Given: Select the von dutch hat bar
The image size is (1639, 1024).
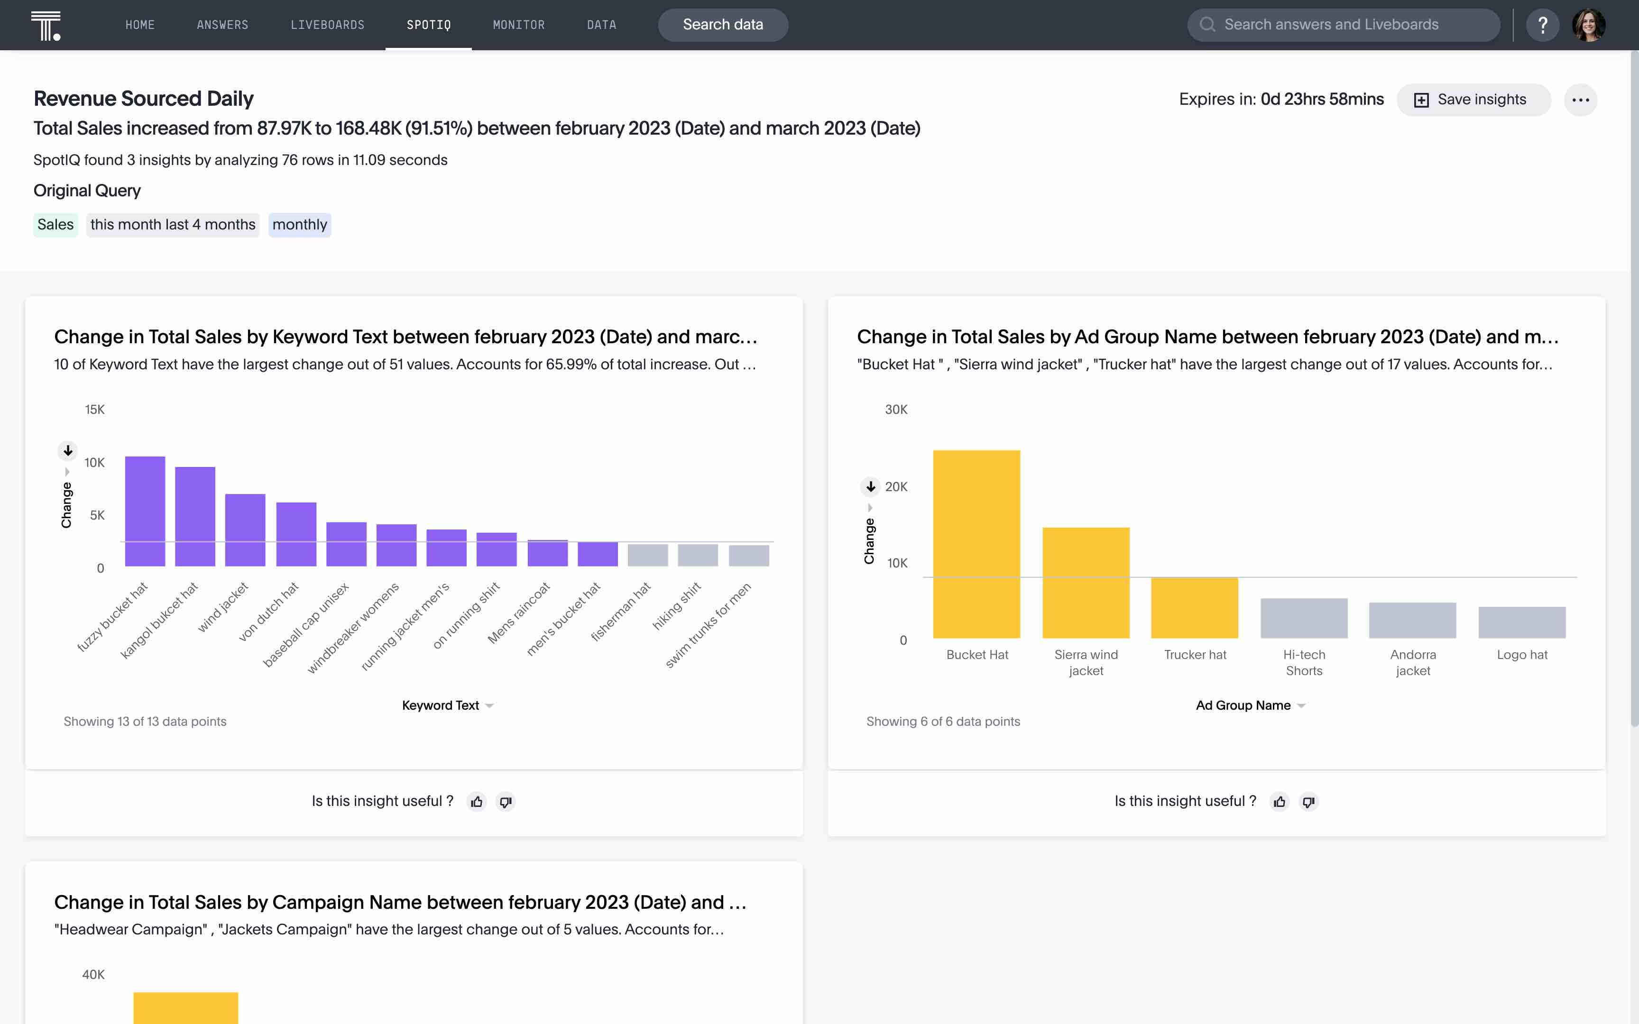Looking at the screenshot, I should [296, 534].
